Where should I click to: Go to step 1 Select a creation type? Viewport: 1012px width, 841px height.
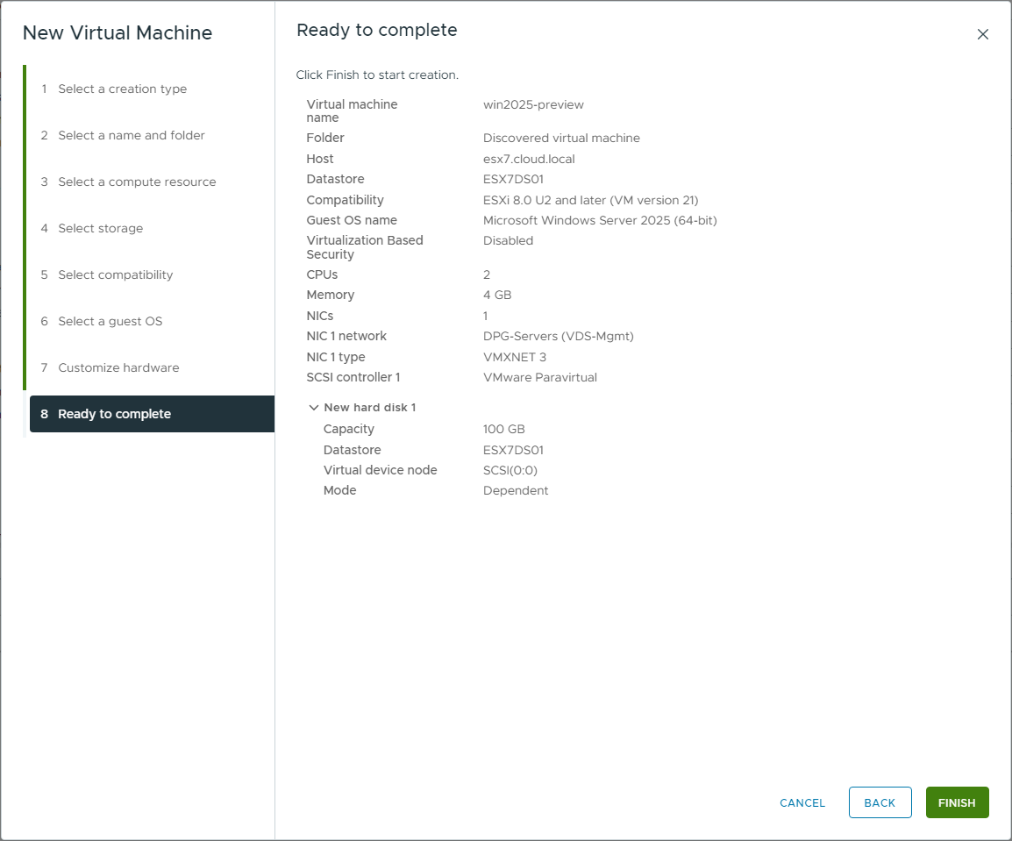pos(122,89)
